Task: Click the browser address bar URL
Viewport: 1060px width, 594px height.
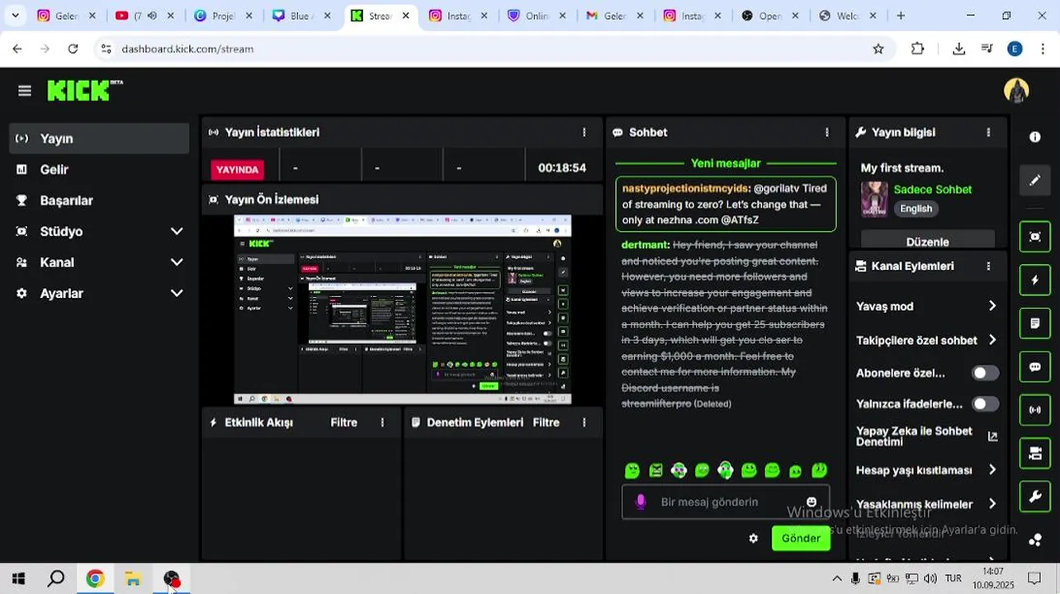Action: pyautogui.click(x=187, y=49)
